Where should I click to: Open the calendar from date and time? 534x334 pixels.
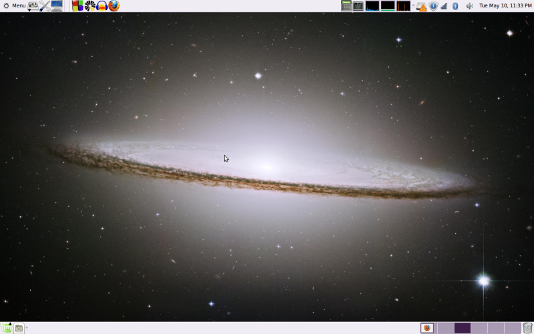tap(505, 5)
